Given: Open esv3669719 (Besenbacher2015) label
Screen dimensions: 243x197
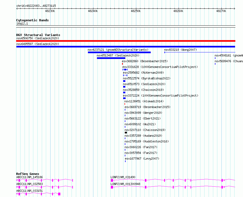Looking at the screenshot, I should [147, 107].
